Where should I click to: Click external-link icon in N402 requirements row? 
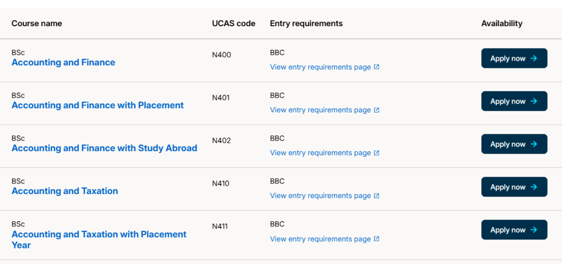click(x=376, y=153)
